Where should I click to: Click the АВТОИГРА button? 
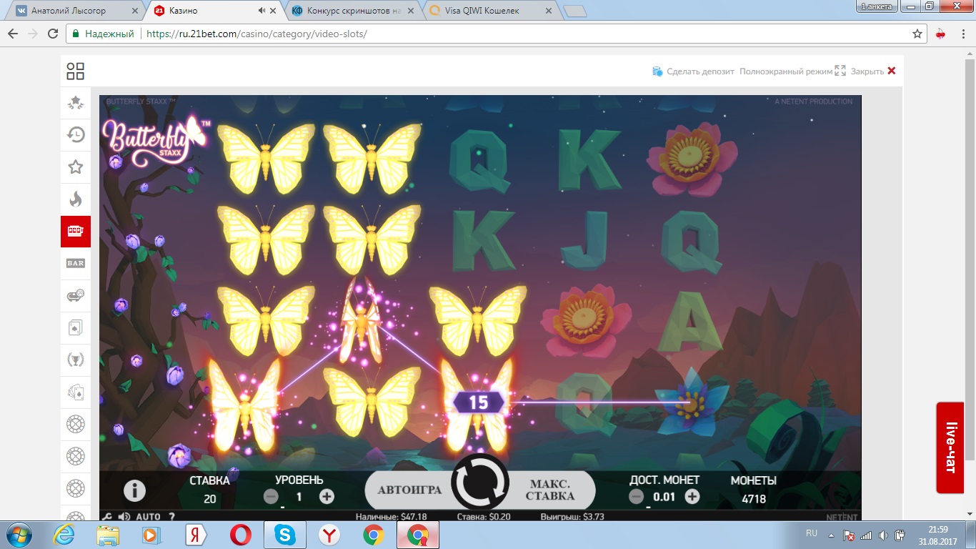pyautogui.click(x=409, y=490)
